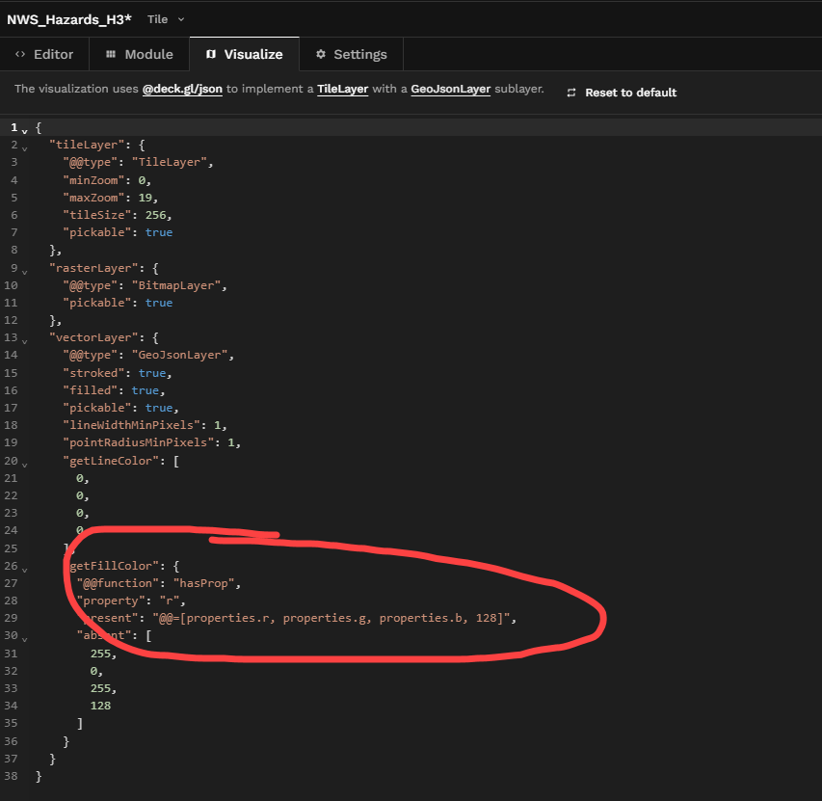822x801 pixels.
Task: Collapse the tileLayer block fold arrow
Action: 25,148
